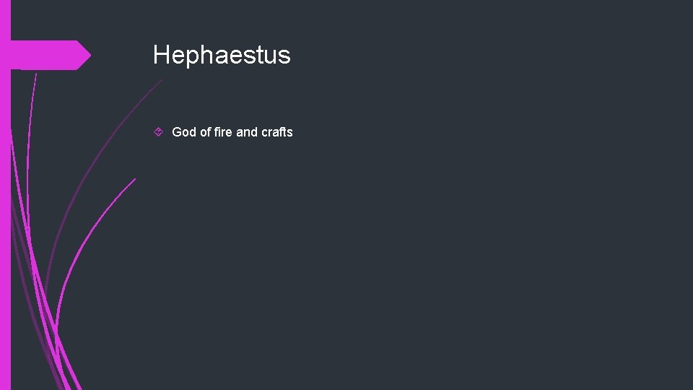This screenshot has width=693, height=390.
Task: Click the word God in bullet line
Action: tap(183, 132)
